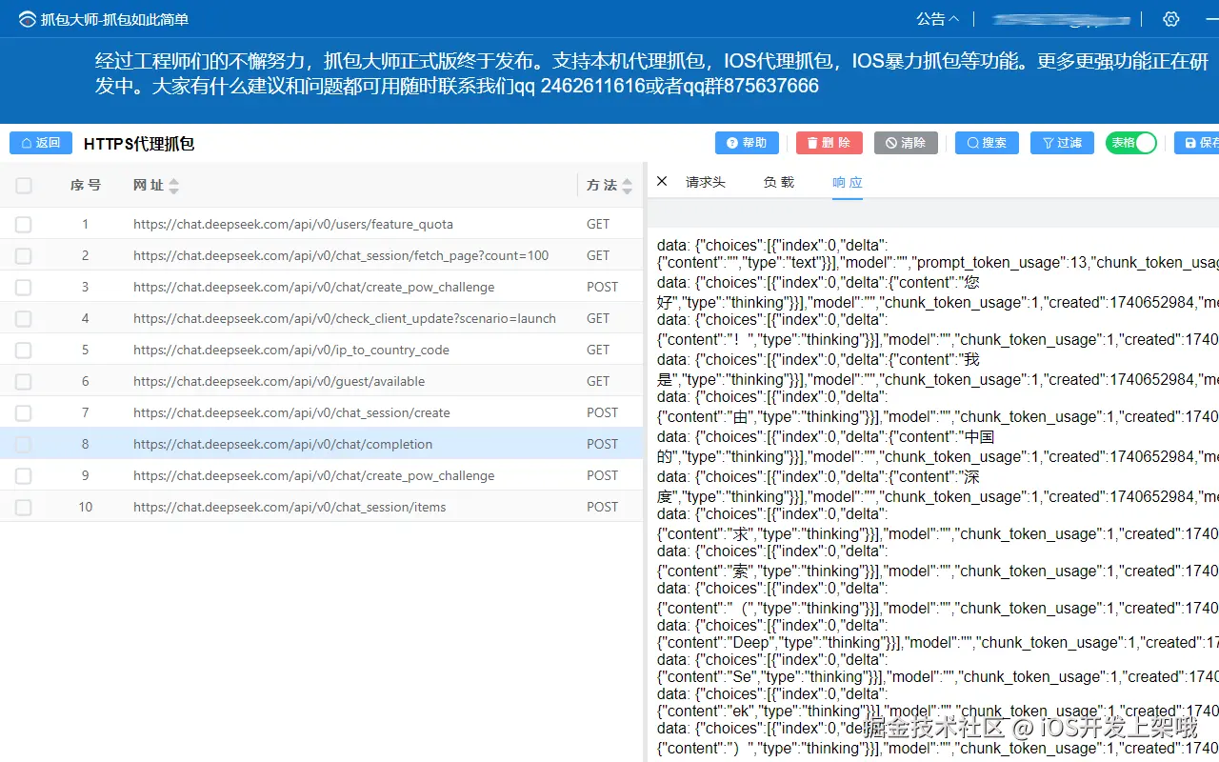Select the guest/available URL row
Viewport: 1219px width, 762px height.
pyautogui.click(x=279, y=381)
